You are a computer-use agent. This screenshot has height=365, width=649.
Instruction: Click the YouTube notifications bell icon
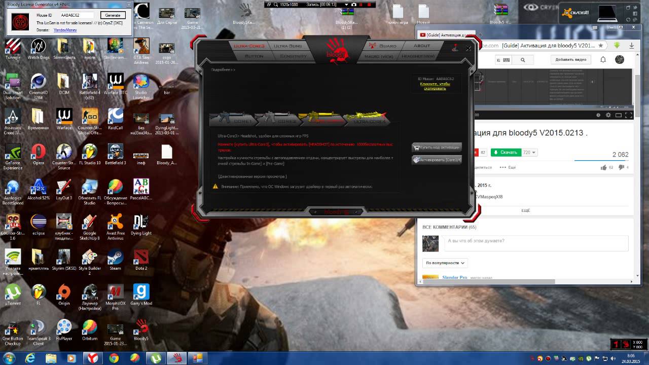click(x=603, y=60)
